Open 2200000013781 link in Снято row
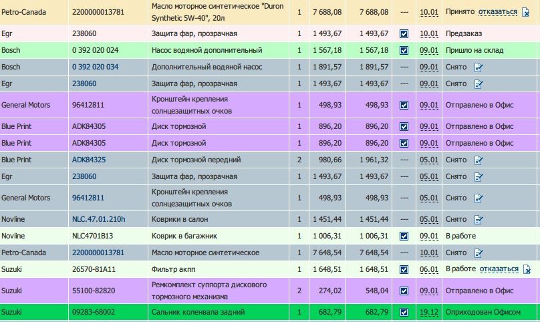Viewport: 540px width, 322px height. point(98,253)
